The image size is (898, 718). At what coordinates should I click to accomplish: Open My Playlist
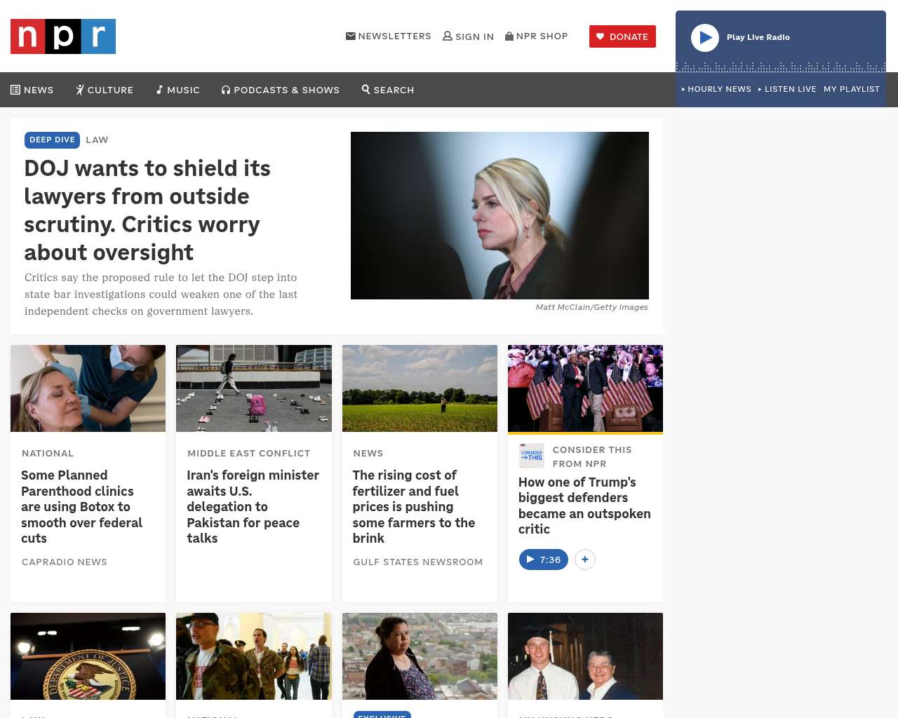851,89
